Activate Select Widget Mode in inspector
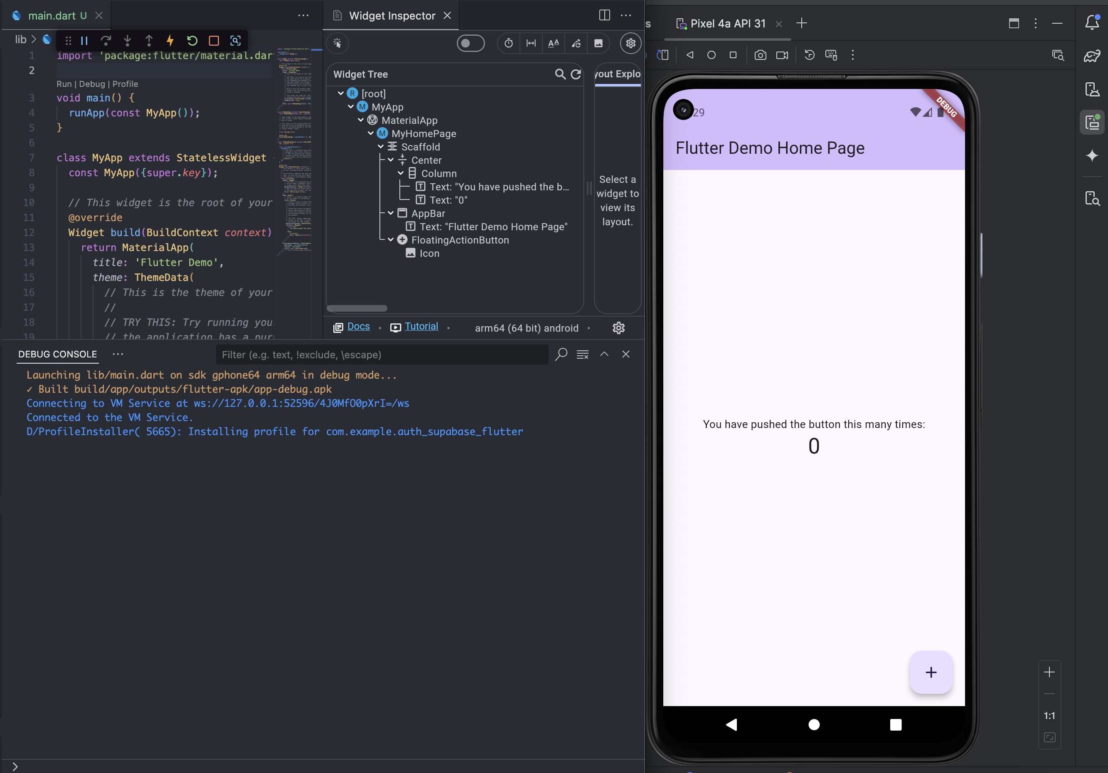1108x773 pixels. tap(337, 43)
